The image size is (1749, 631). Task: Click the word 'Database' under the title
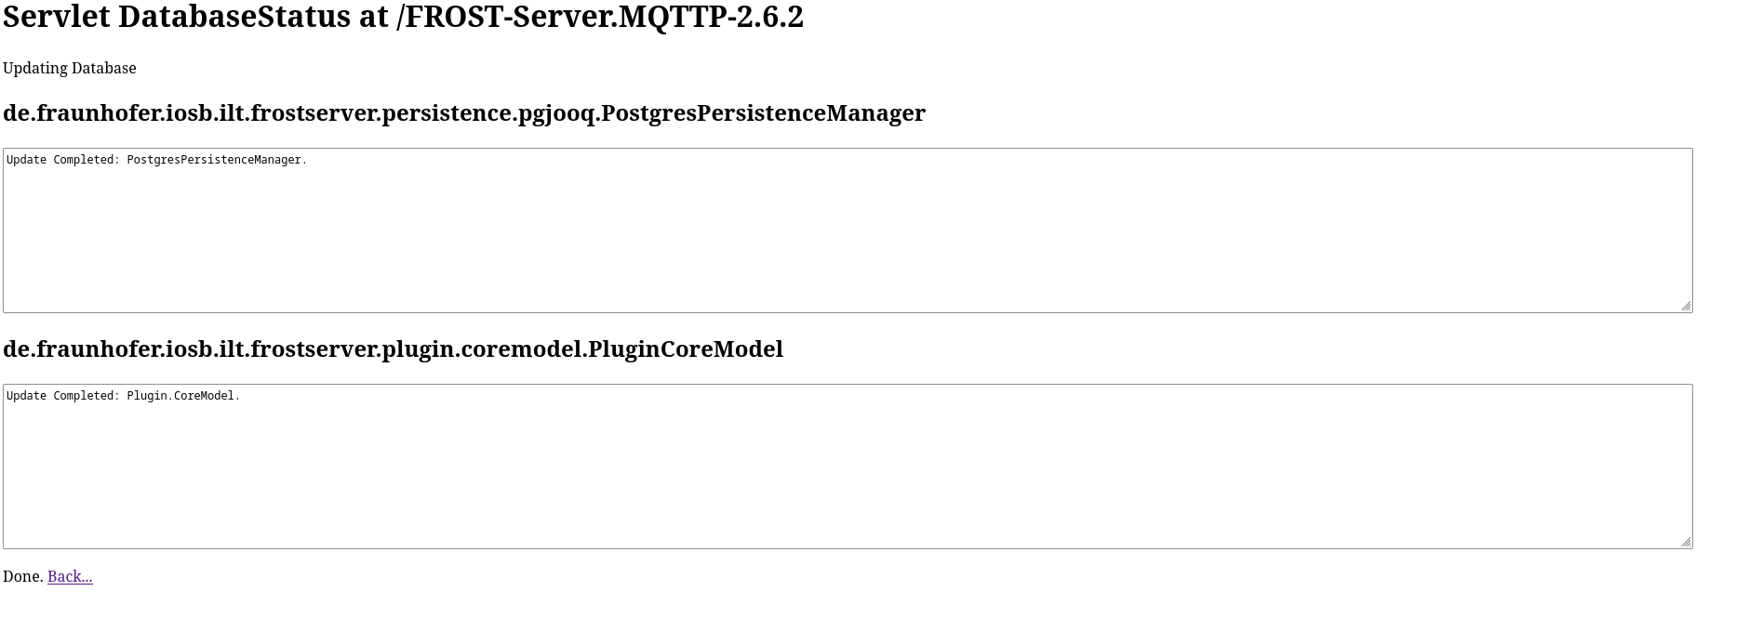tap(103, 69)
